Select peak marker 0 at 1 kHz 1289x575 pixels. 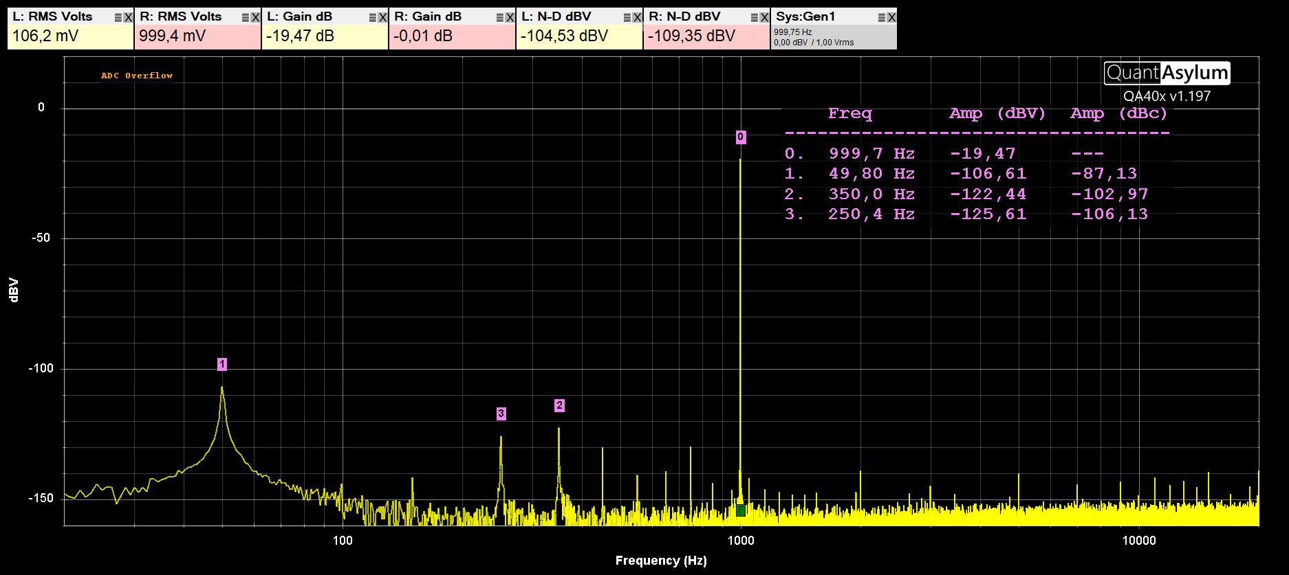[740, 137]
